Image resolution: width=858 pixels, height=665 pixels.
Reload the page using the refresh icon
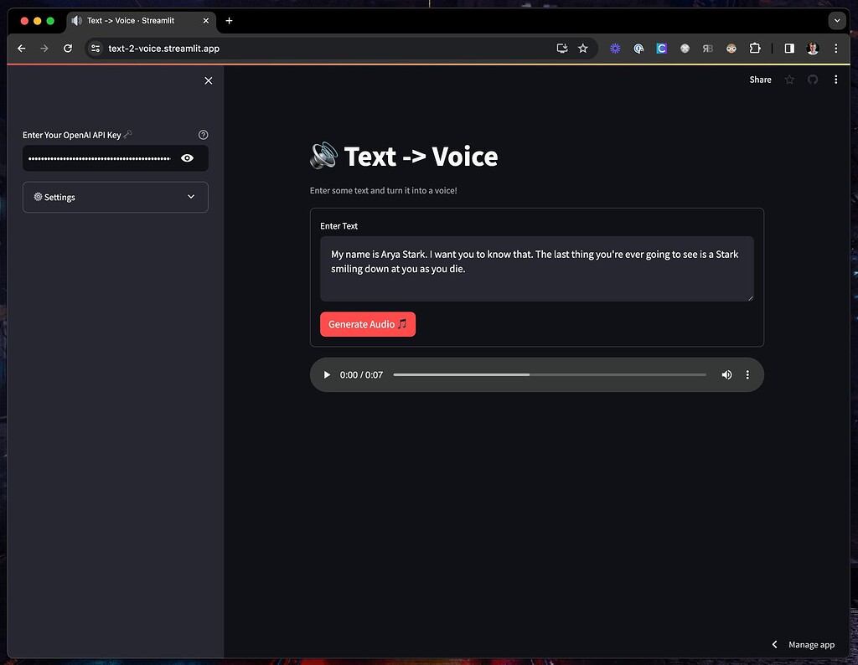click(68, 49)
